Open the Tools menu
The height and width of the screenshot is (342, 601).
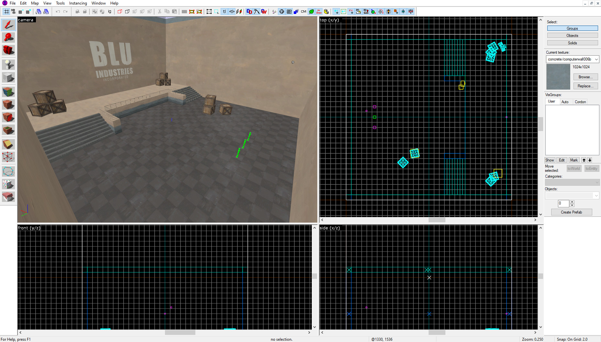(x=60, y=3)
